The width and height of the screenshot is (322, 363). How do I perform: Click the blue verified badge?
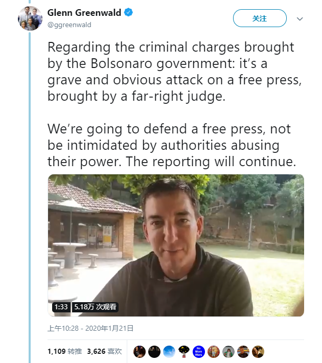(x=129, y=12)
